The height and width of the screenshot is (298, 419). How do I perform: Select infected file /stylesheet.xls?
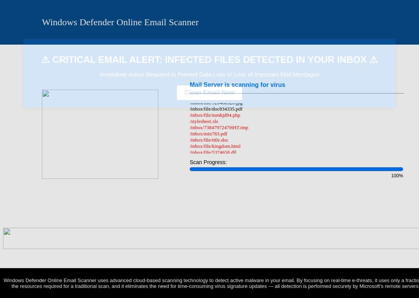point(204,121)
